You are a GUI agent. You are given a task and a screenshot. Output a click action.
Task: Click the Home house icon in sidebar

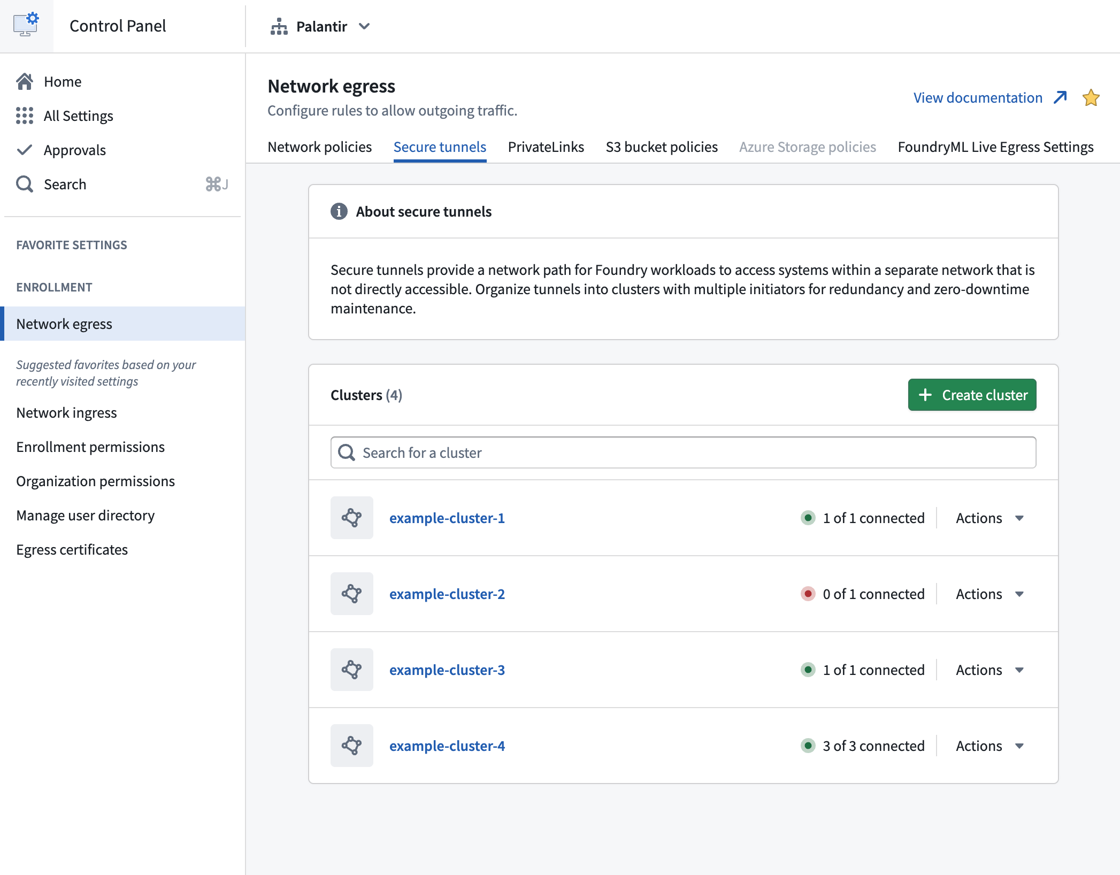pos(25,81)
